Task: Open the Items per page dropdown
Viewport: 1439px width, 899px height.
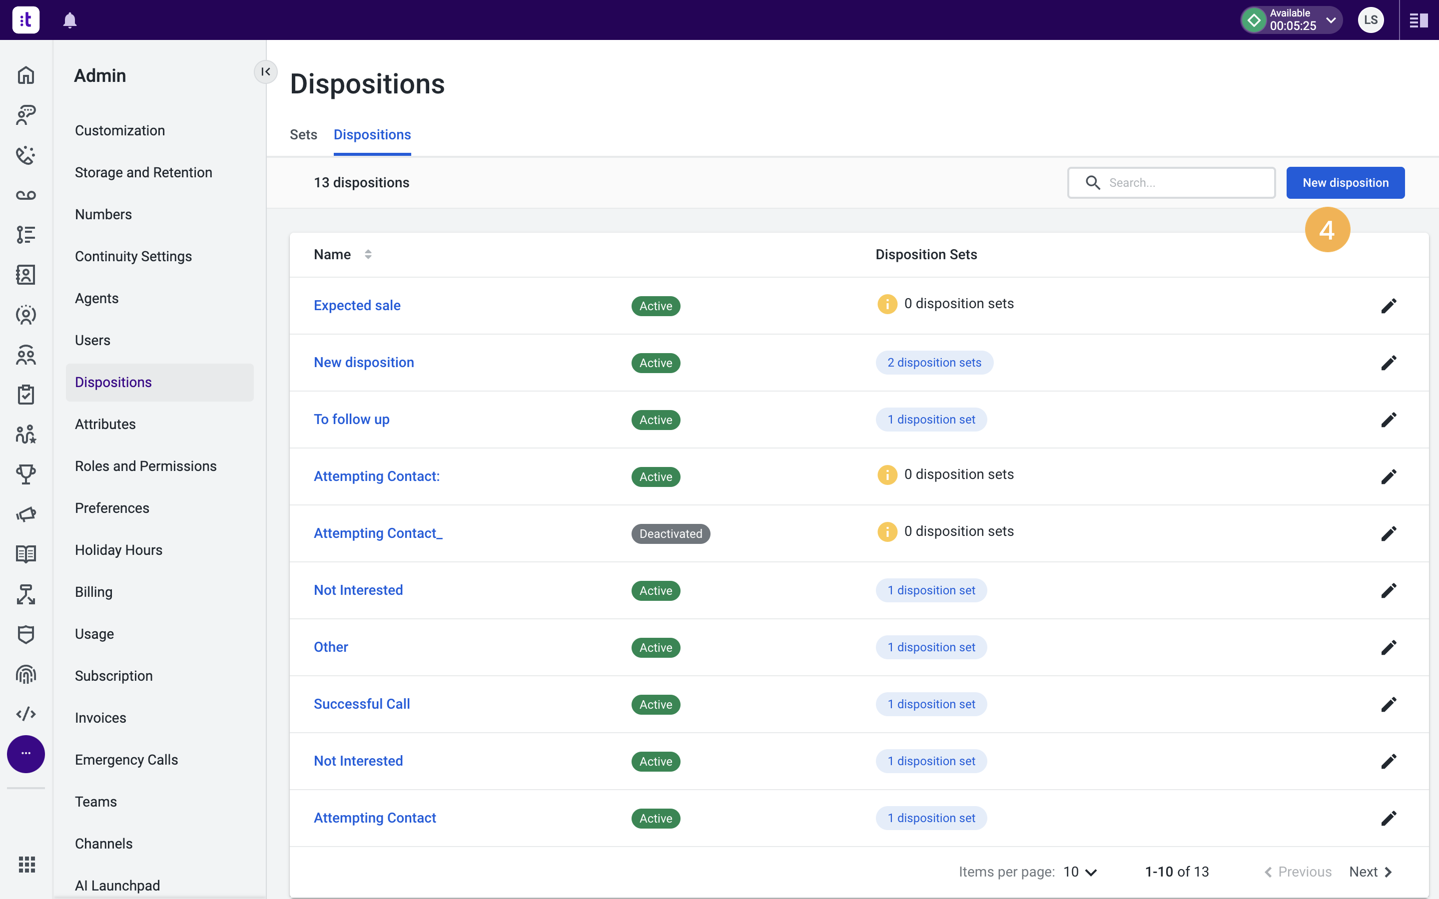Action: [1080, 871]
